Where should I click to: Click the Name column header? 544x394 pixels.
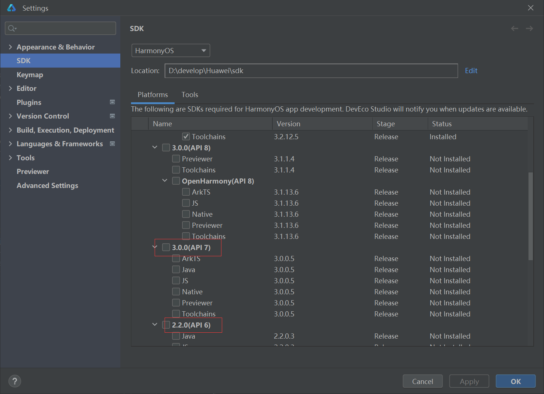pos(210,124)
